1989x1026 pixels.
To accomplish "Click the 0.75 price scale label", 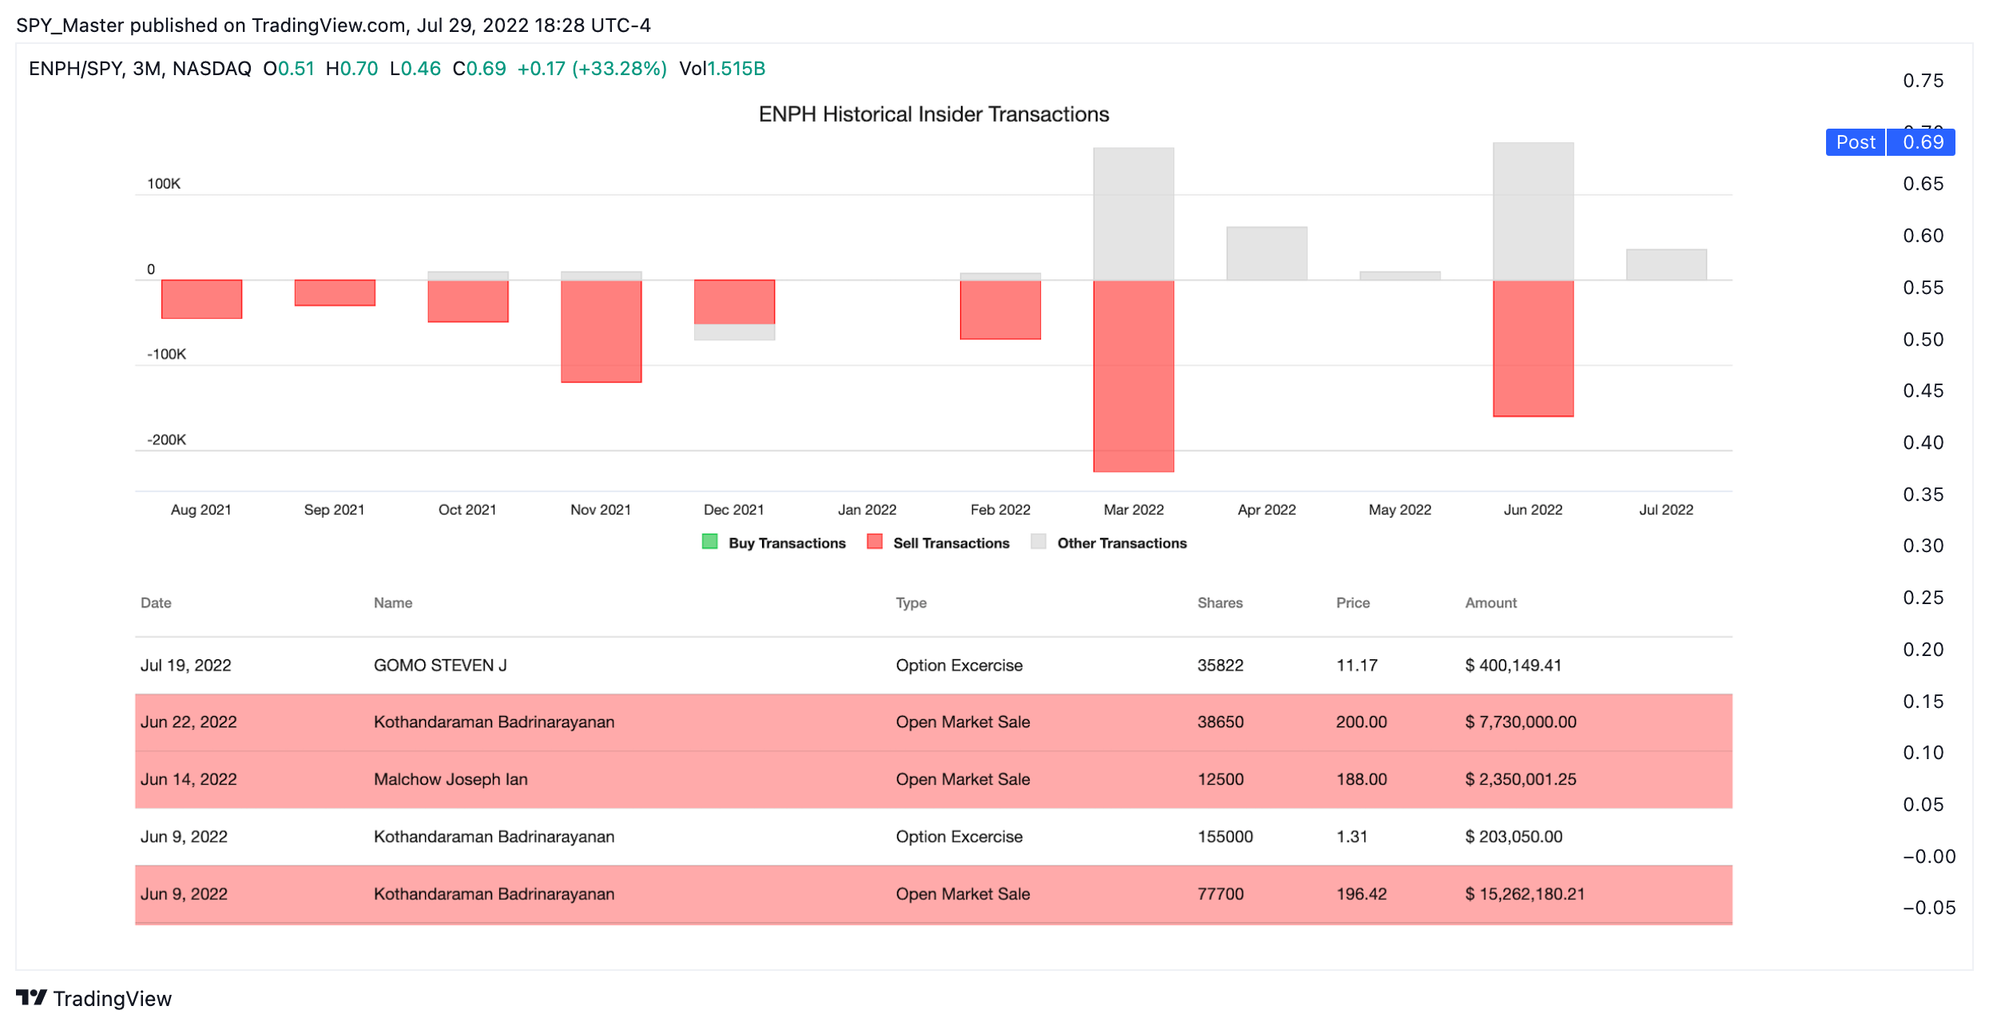I will 1923,81.
